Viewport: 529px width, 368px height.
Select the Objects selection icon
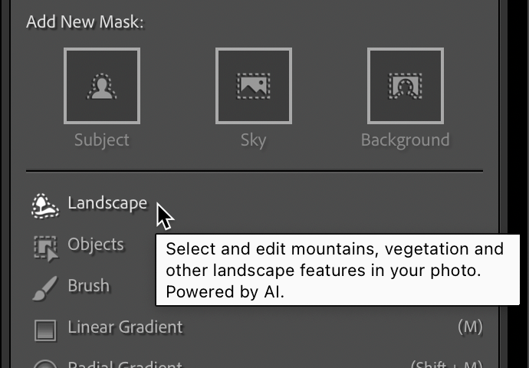click(45, 246)
